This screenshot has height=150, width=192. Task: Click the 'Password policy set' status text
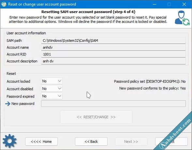point(150,81)
